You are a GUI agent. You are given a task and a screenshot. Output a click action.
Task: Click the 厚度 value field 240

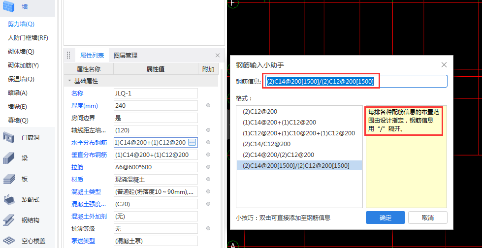tap(156, 105)
